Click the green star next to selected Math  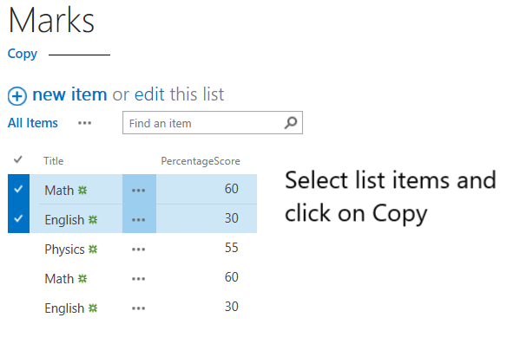(x=82, y=191)
